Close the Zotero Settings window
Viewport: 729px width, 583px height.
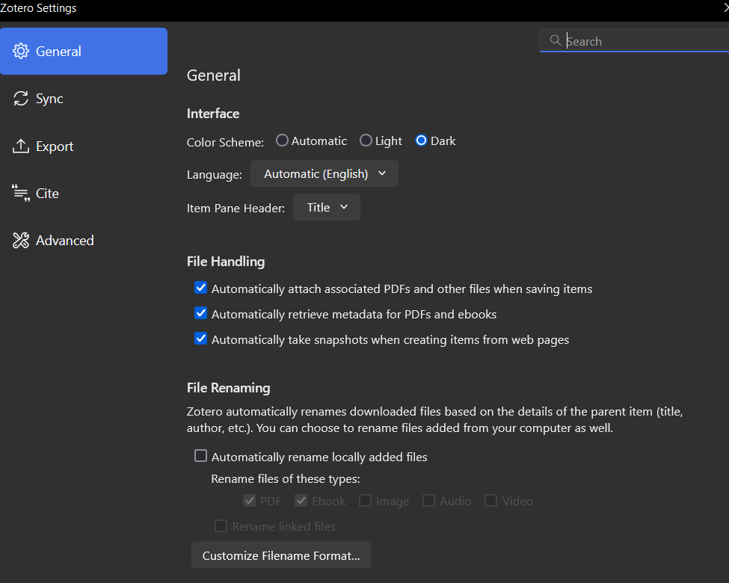[725, 8]
